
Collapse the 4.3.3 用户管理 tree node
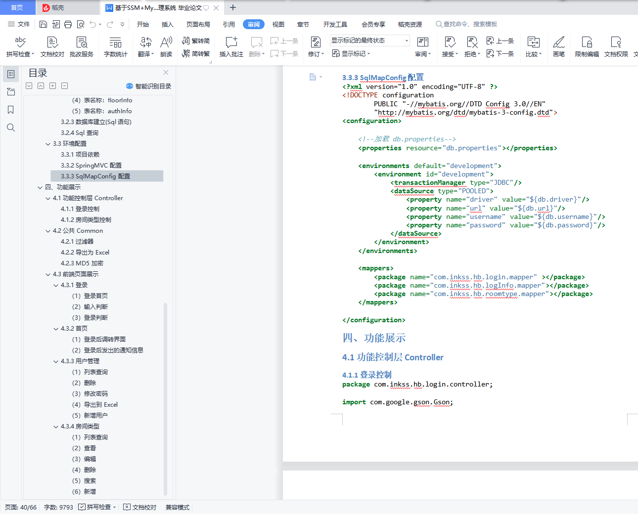click(x=56, y=361)
